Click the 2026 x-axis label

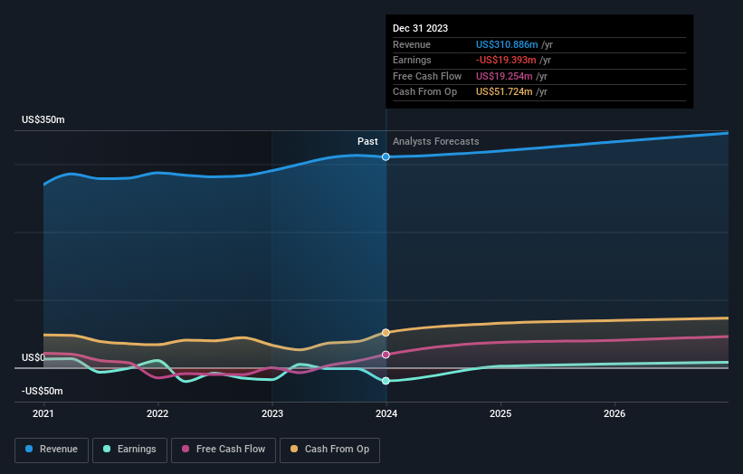pos(614,413)
